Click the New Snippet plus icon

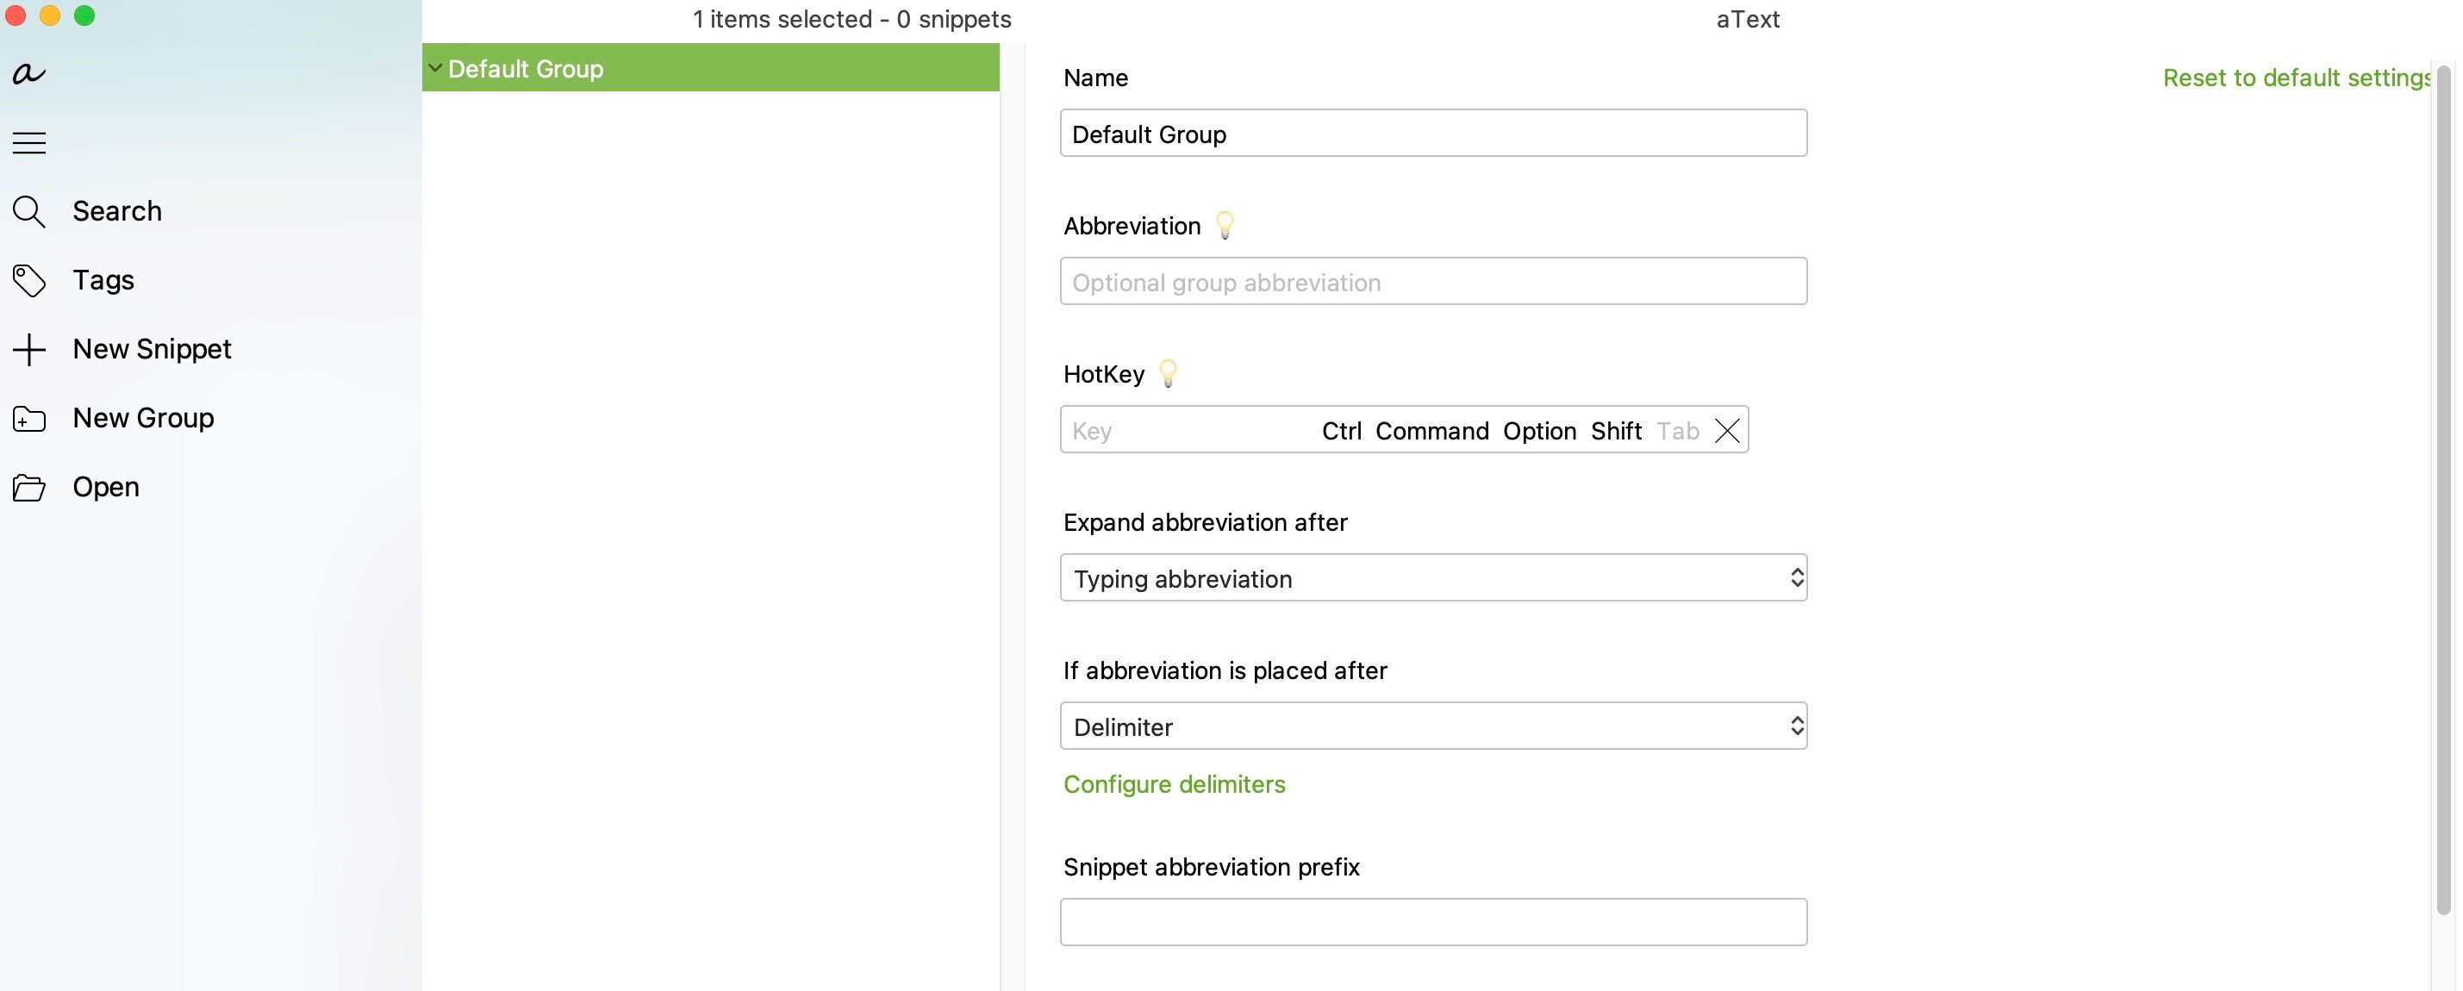click(28, 350)
